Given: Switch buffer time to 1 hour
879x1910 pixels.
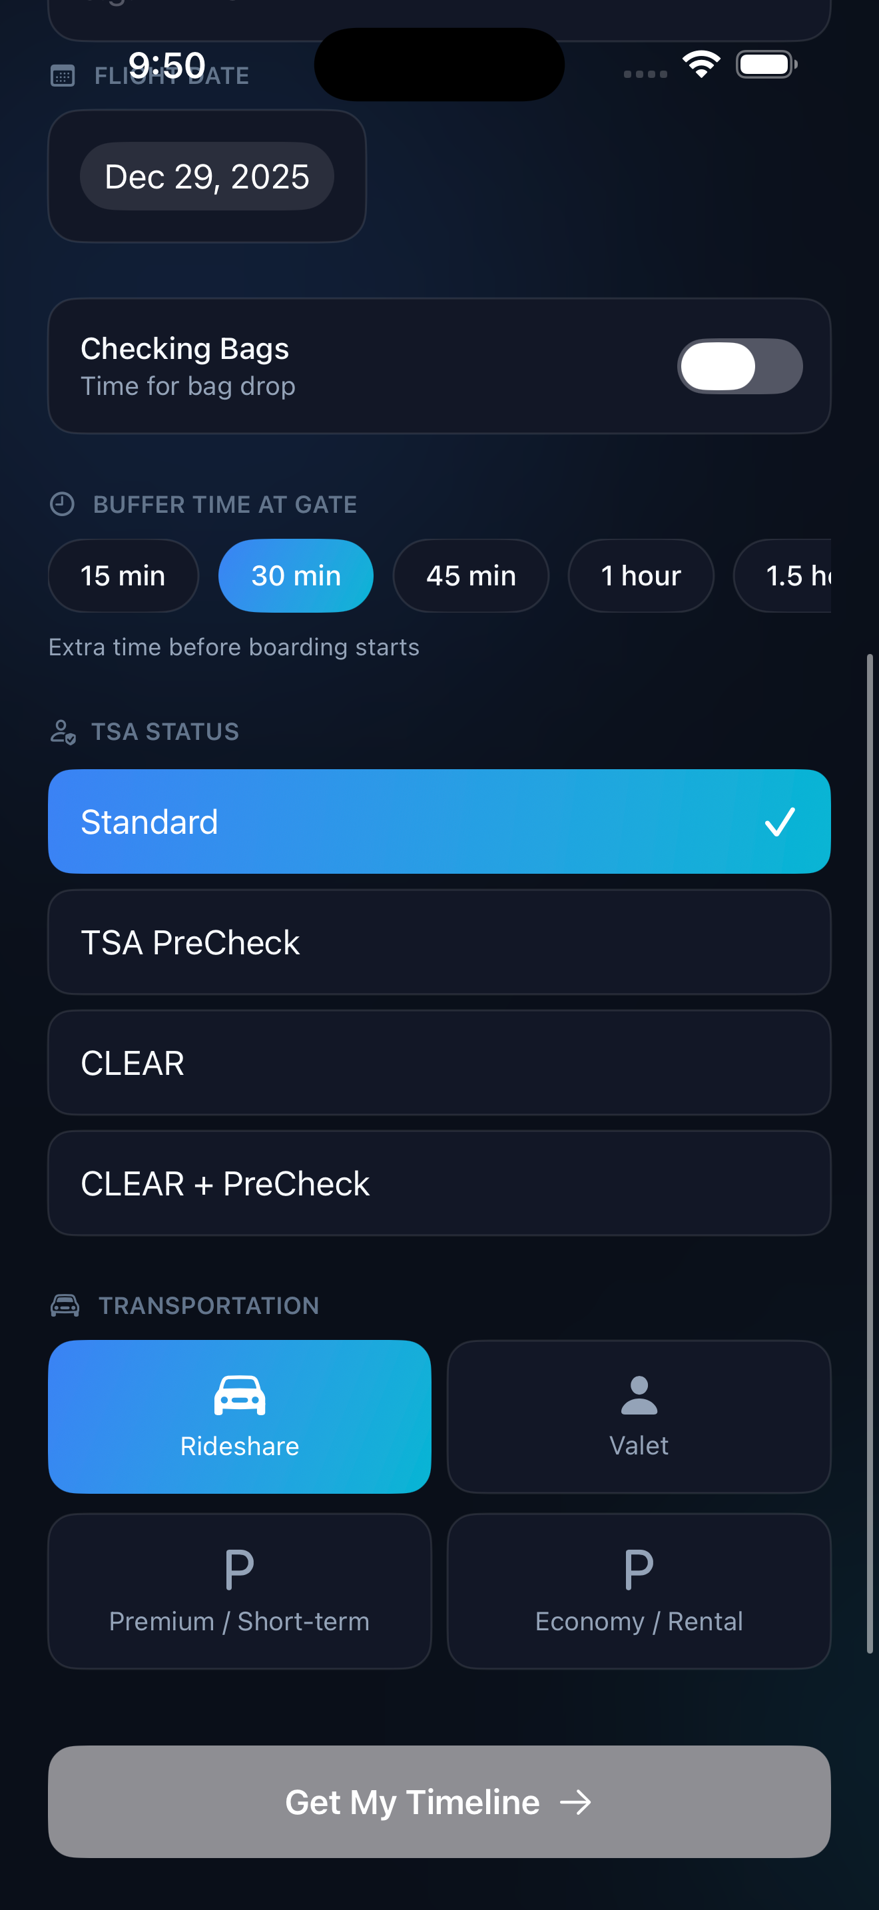Looking at the screenshot, I should click(641, 575).
